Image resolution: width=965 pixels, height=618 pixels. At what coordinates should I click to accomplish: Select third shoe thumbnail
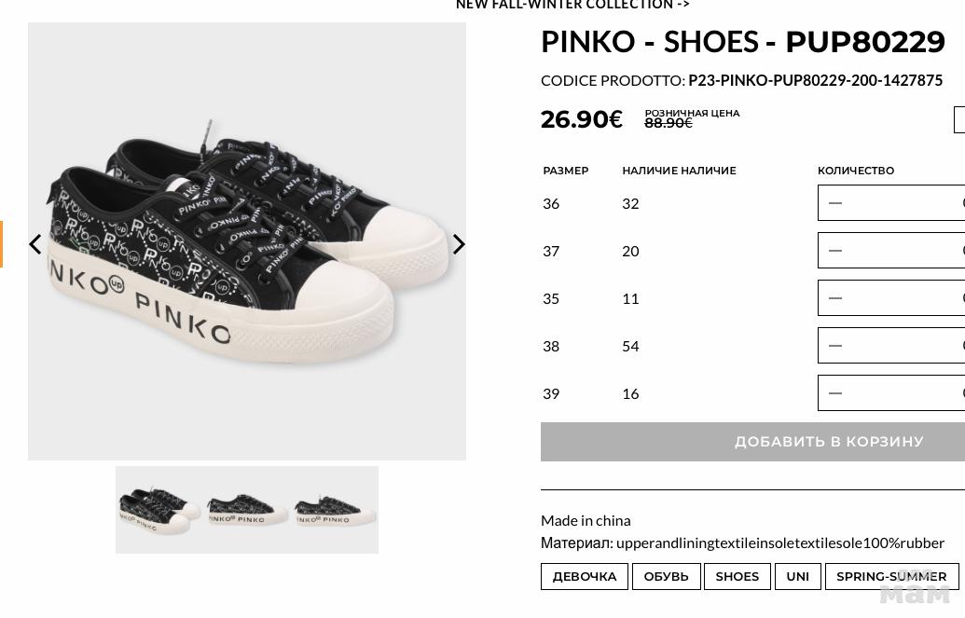[x=335, y=510]
